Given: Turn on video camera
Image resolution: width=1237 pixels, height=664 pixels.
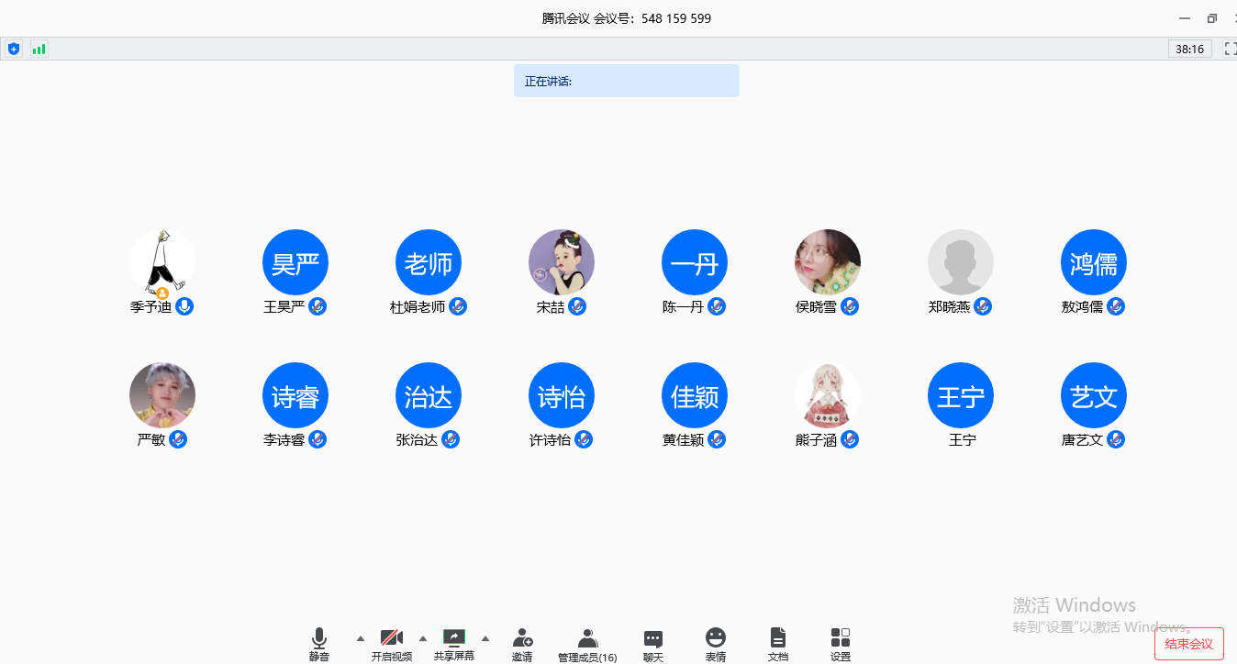Looking at the screenshot, I should (392, 643).
